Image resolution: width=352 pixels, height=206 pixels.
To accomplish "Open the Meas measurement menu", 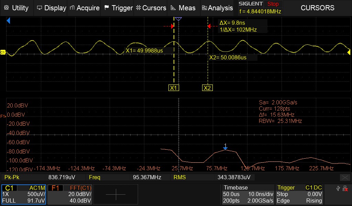I will tap(183, 8).
